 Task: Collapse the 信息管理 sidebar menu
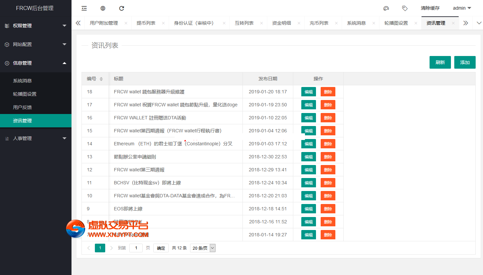[36, 63]
